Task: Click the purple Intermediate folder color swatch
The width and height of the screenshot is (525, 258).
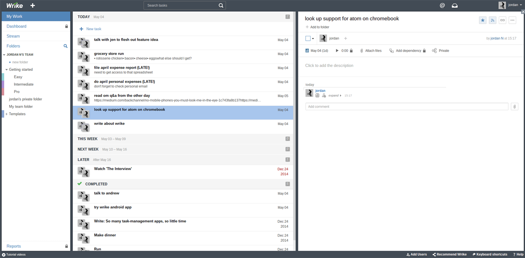Action: 3,84
